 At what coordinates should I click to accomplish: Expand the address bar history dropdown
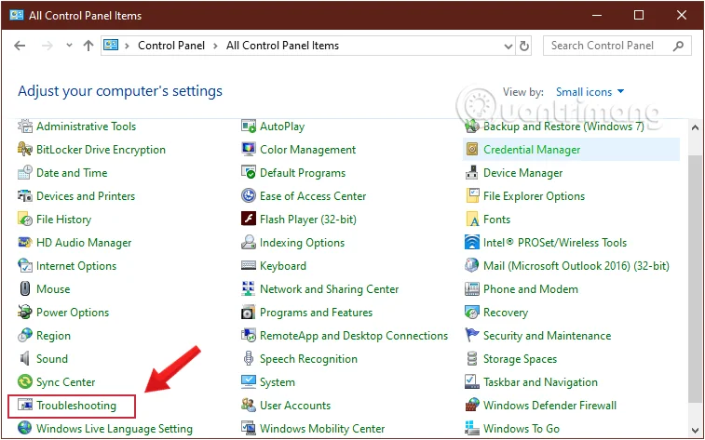(508, 46)
